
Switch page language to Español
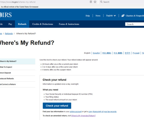96,53
